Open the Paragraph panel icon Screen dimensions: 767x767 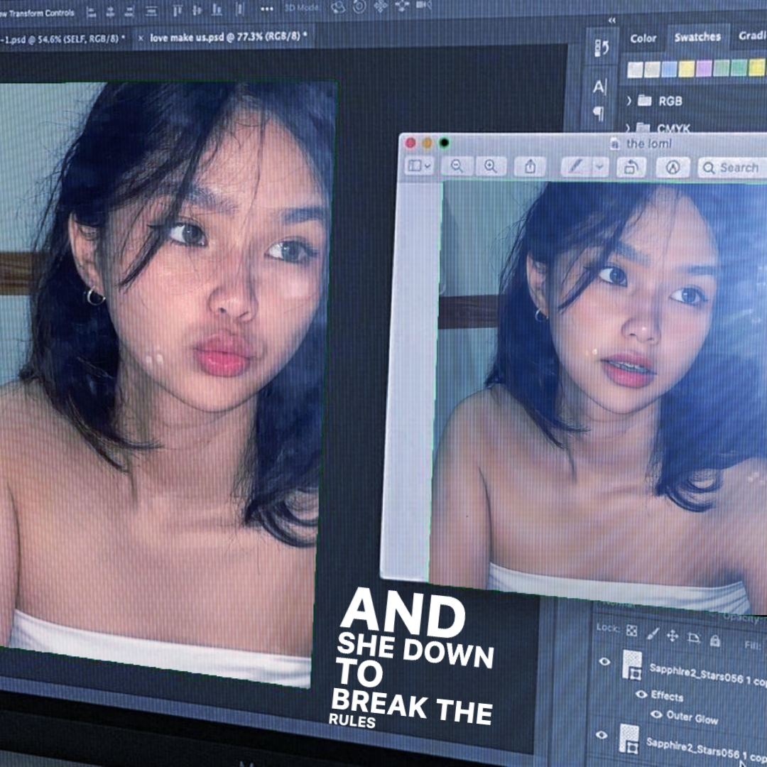599,113
